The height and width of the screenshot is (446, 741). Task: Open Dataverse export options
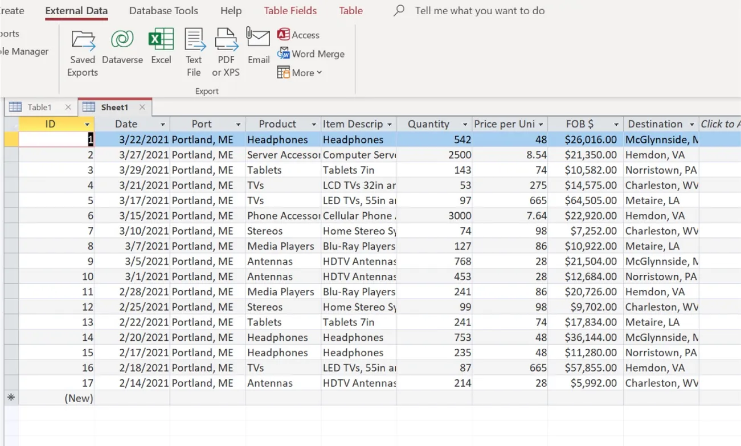[122, 51]
